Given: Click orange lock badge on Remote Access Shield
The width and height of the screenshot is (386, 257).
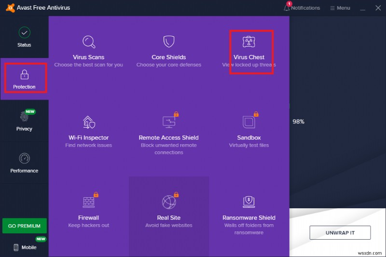Looking at the screenshot, I should click(176, 114).
